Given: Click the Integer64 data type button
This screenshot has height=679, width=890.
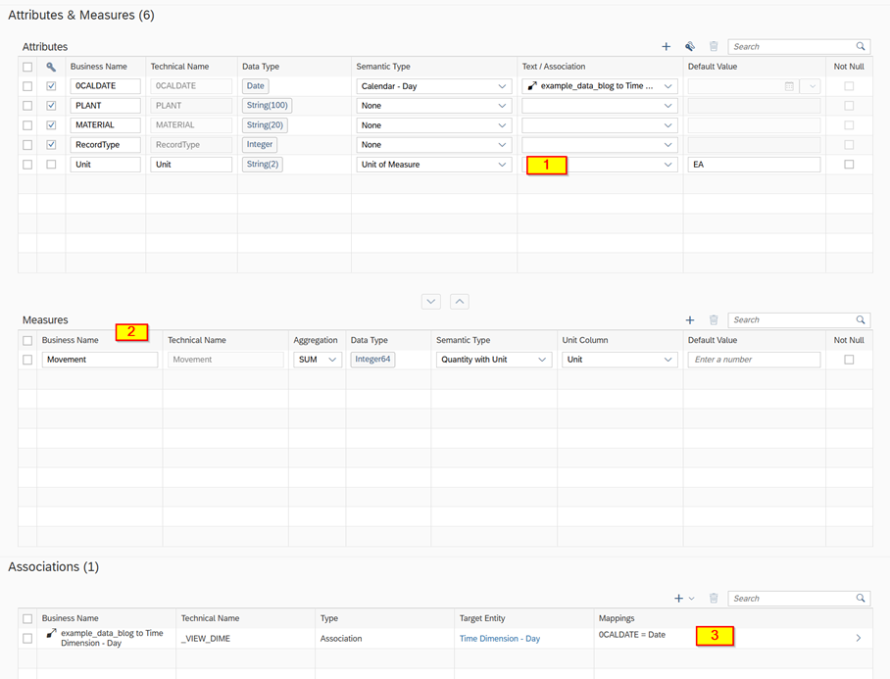Looking at the screenshot, I should point(372,360).
